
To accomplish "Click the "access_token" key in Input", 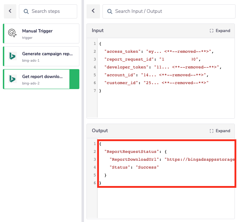I will pos(122,51).
